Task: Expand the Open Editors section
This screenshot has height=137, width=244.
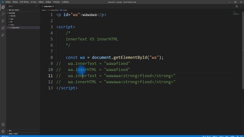Action: click(23, 10)
